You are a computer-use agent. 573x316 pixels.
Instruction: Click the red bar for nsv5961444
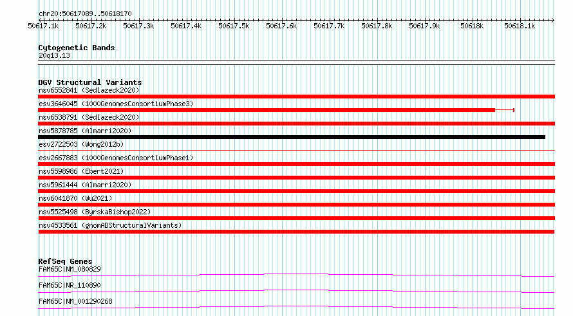296,191
